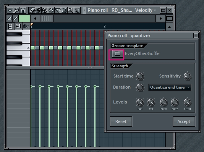
Task: Click bar 2 on the timeline ruler
Action: pyautogui.click(x=105, y=26)
